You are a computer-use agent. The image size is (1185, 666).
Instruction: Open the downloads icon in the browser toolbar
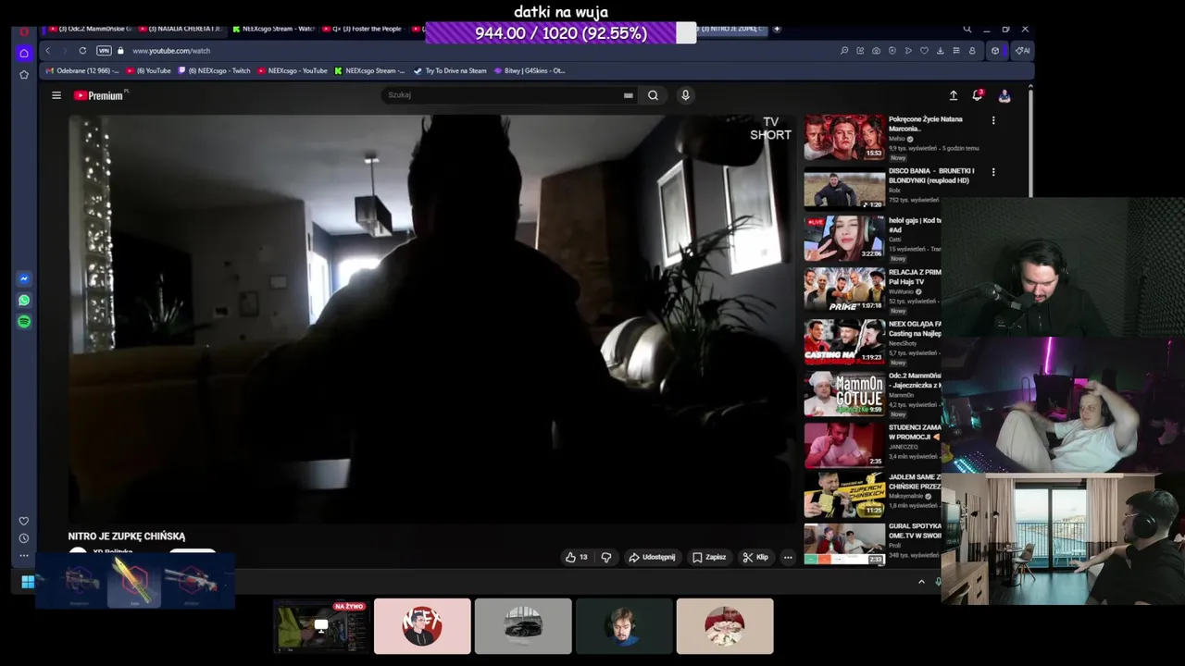[940, 51]
